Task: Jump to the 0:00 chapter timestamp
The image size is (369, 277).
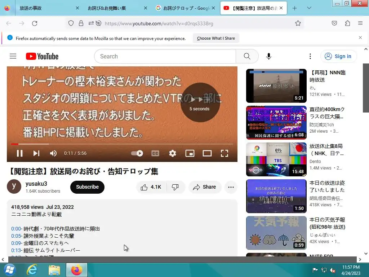Action: click(16, 229)
